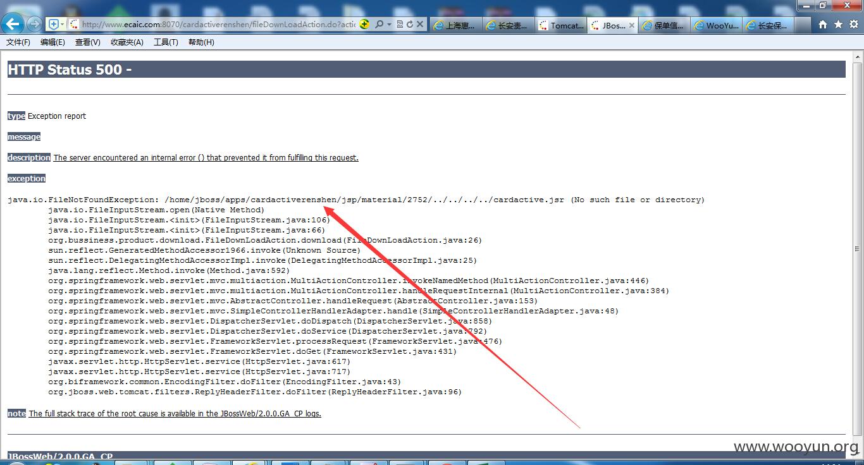Switch to the 长安保... tab
This screenshot has width=864, height=465.
(x=768, y=25)
